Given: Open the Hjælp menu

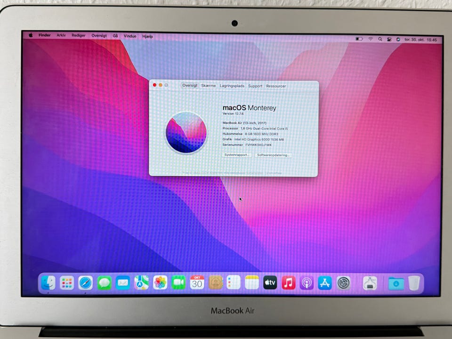Looking at the screenshot, I should [x=147, y=36].
